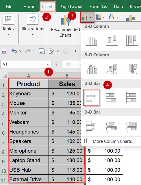Viewport: 141px width, 185px height.
Task: Click the table width quick access icon
Action: tap(42, 51)
